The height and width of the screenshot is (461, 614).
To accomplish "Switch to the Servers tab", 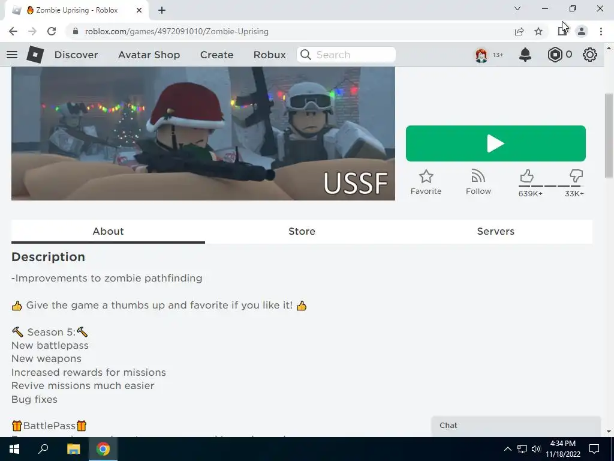I will point(496,231).
